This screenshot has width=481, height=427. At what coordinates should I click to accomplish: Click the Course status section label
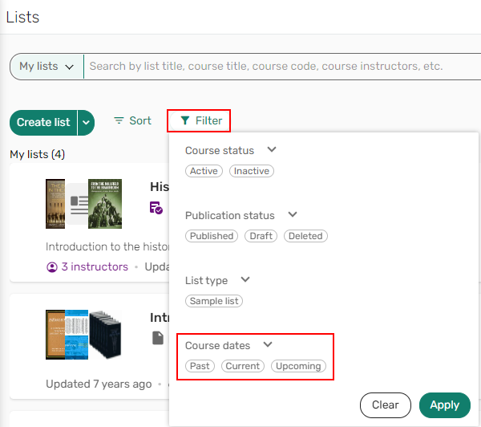pyautogui.click(x=220, y=151)
